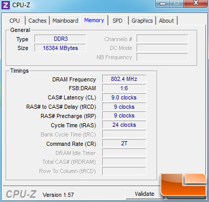Close the CPU-Z window
The width and height of the screenshot is (209, 202).
(x=196, y=4)
